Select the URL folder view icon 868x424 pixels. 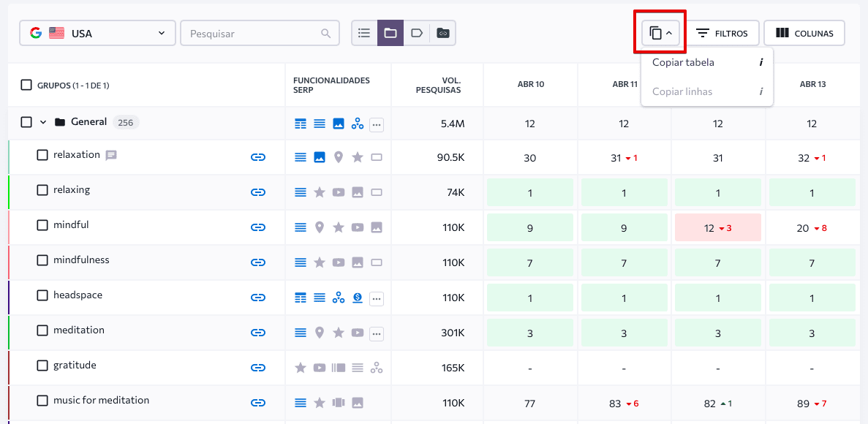(442, 33)
